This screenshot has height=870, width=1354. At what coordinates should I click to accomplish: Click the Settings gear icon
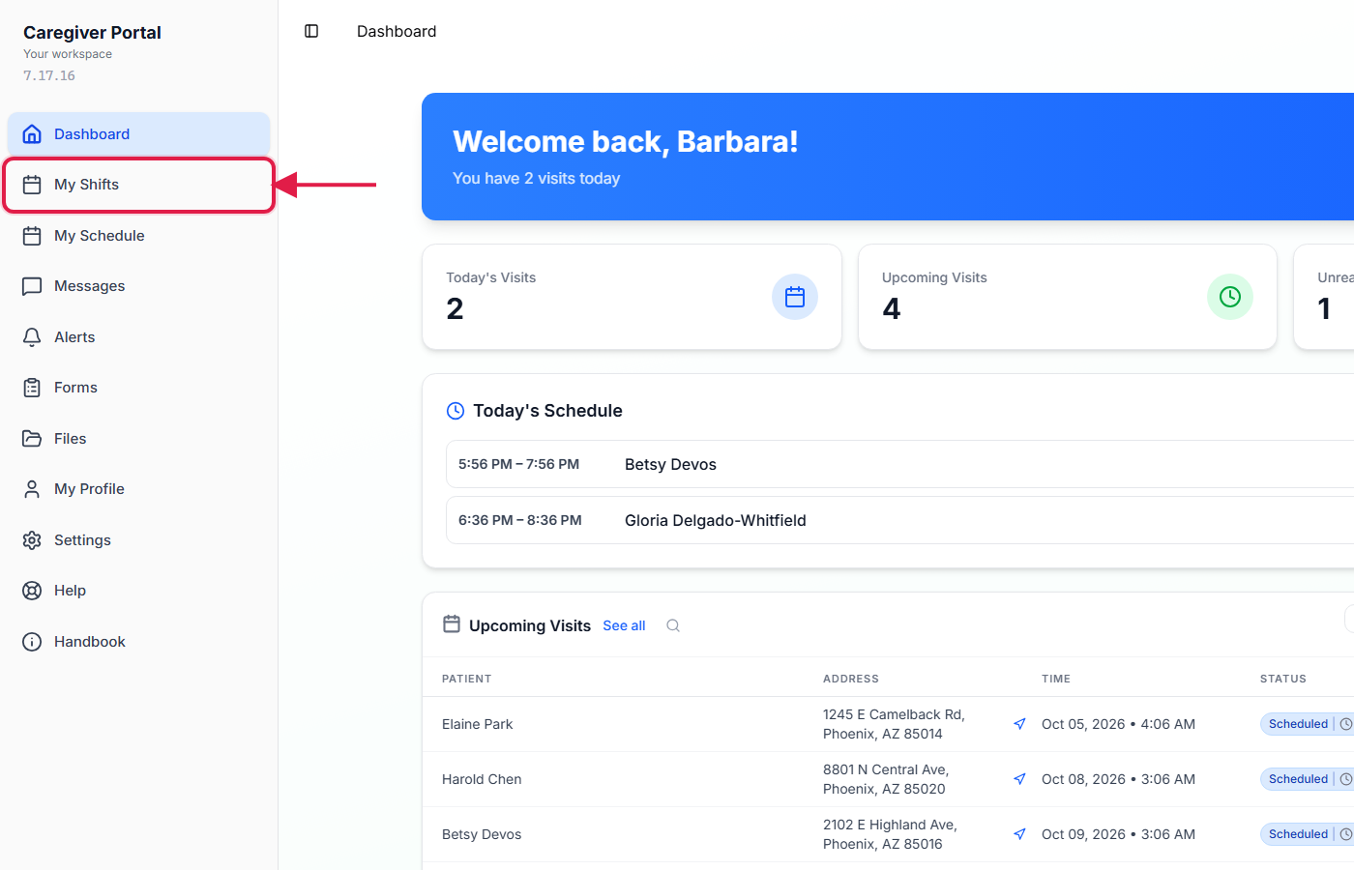point(32,540)
